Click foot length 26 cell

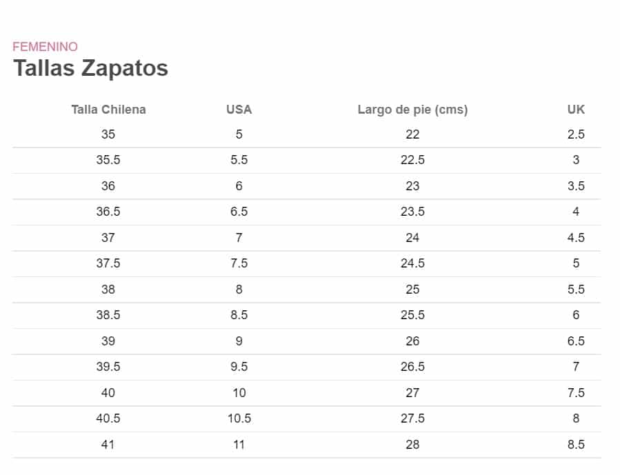point(412,341)
